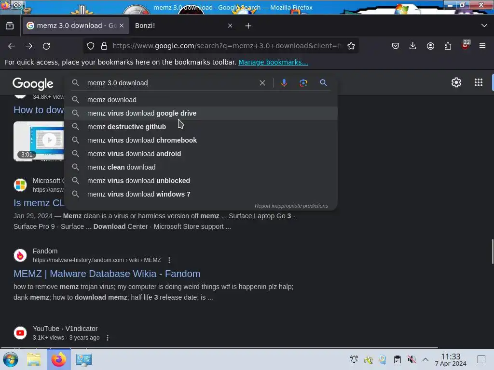Viewport: 494px width, 370px height.
Task: Choose suggestion 'memz virus download windows 7'
Action: [x=201, y=195]
